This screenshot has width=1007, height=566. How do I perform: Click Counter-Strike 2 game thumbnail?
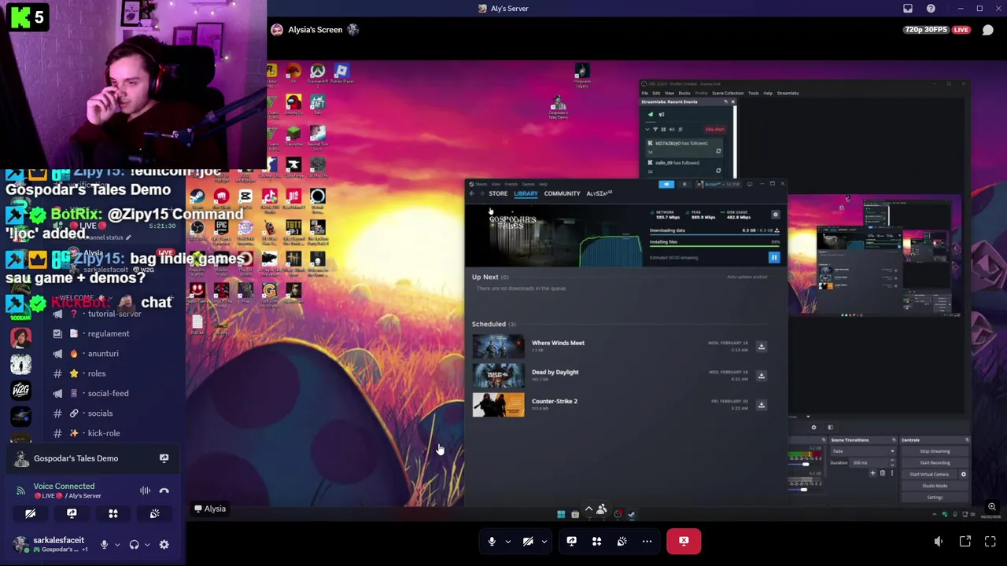[498, 405]
